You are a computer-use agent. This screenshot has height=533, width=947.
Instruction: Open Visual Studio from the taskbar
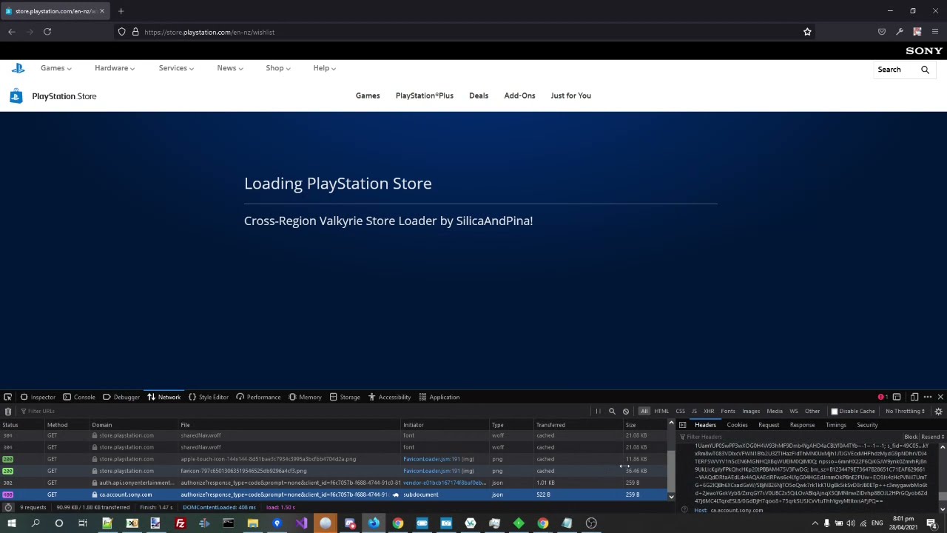pyautogui.click(x=301, y=523)
